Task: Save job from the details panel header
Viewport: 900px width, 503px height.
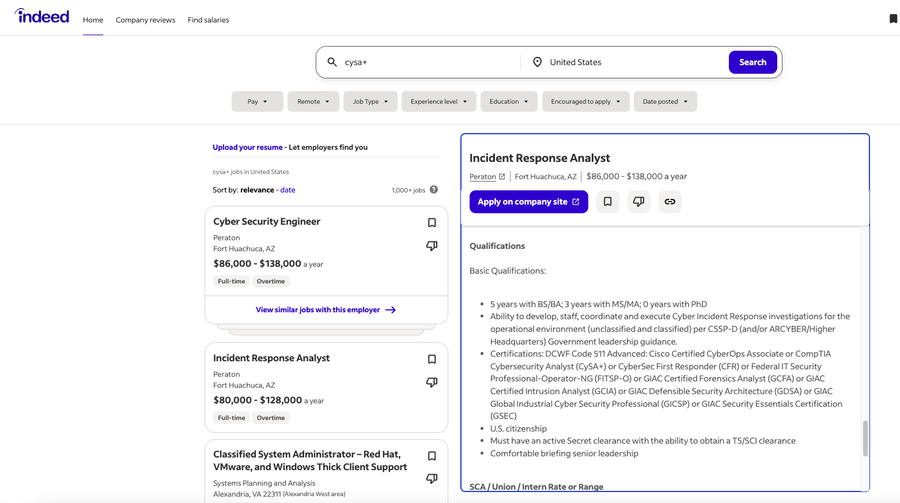Action: [x=607, y=202]
